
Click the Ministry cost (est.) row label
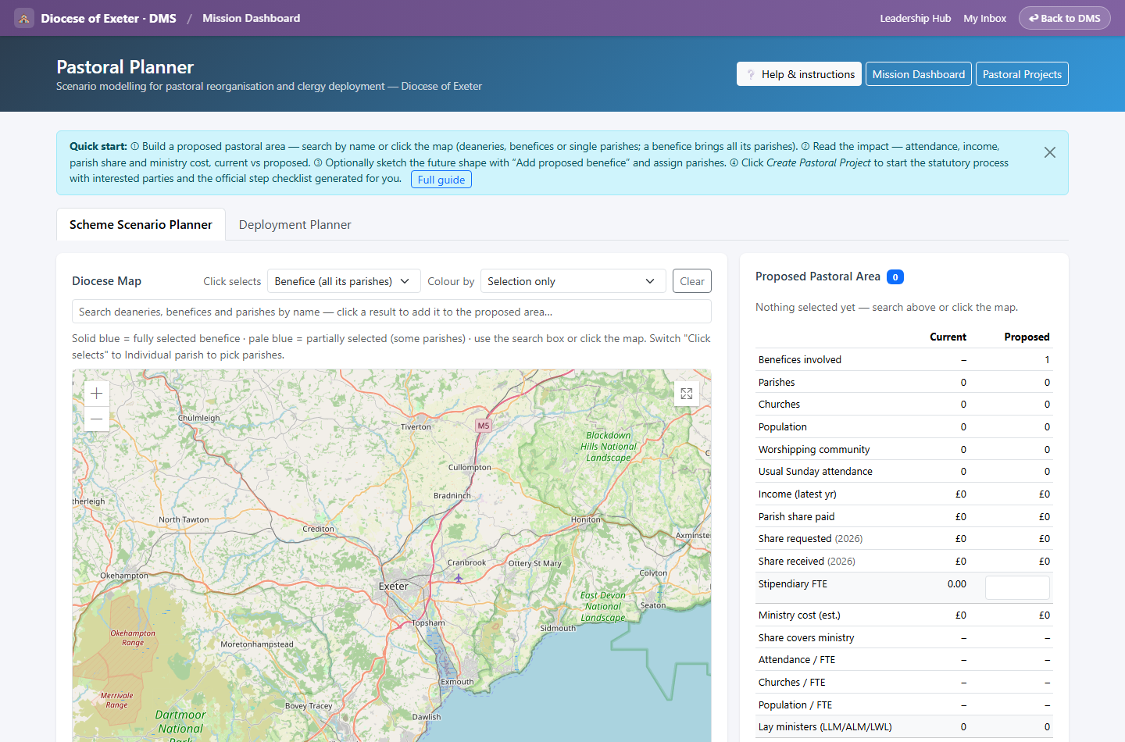click(x=799, y=615)
